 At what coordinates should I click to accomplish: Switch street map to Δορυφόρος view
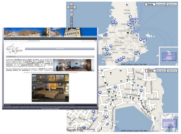pyautogui.click(x=161, y=71)
